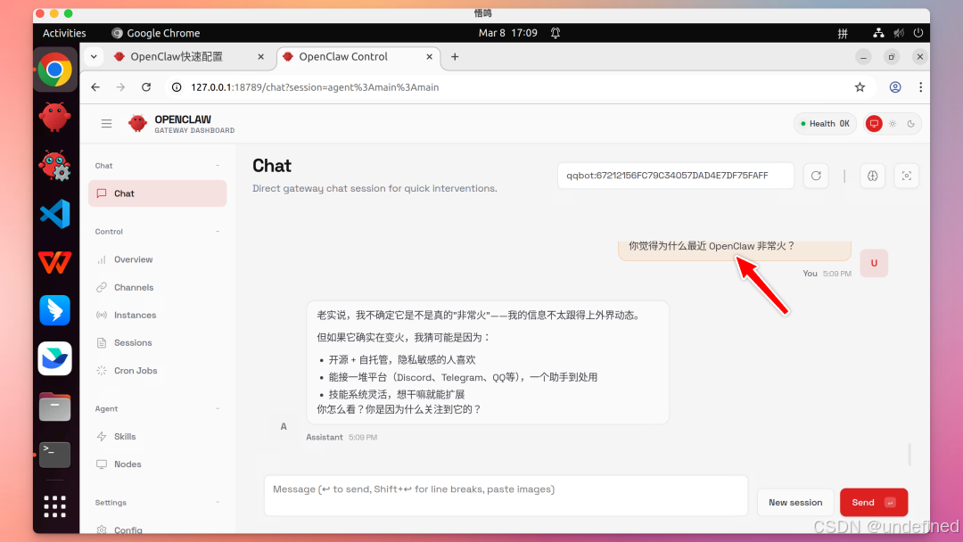Click the OpenClaw logo in header
This screenshot has height=542, width=963.
click(137, 123)
